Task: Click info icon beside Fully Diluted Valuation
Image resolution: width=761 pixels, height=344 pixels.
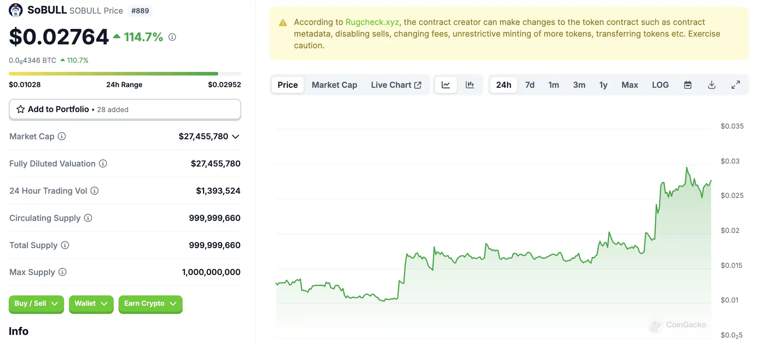Action: pyautogui.click(x=103, y=164)
